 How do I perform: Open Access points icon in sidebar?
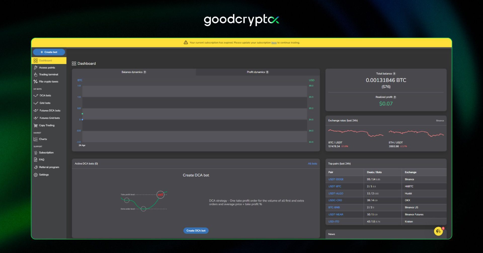coord(35,68)
